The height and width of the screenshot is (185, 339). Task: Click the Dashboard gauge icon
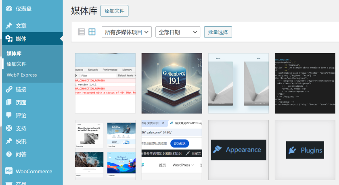9,8
